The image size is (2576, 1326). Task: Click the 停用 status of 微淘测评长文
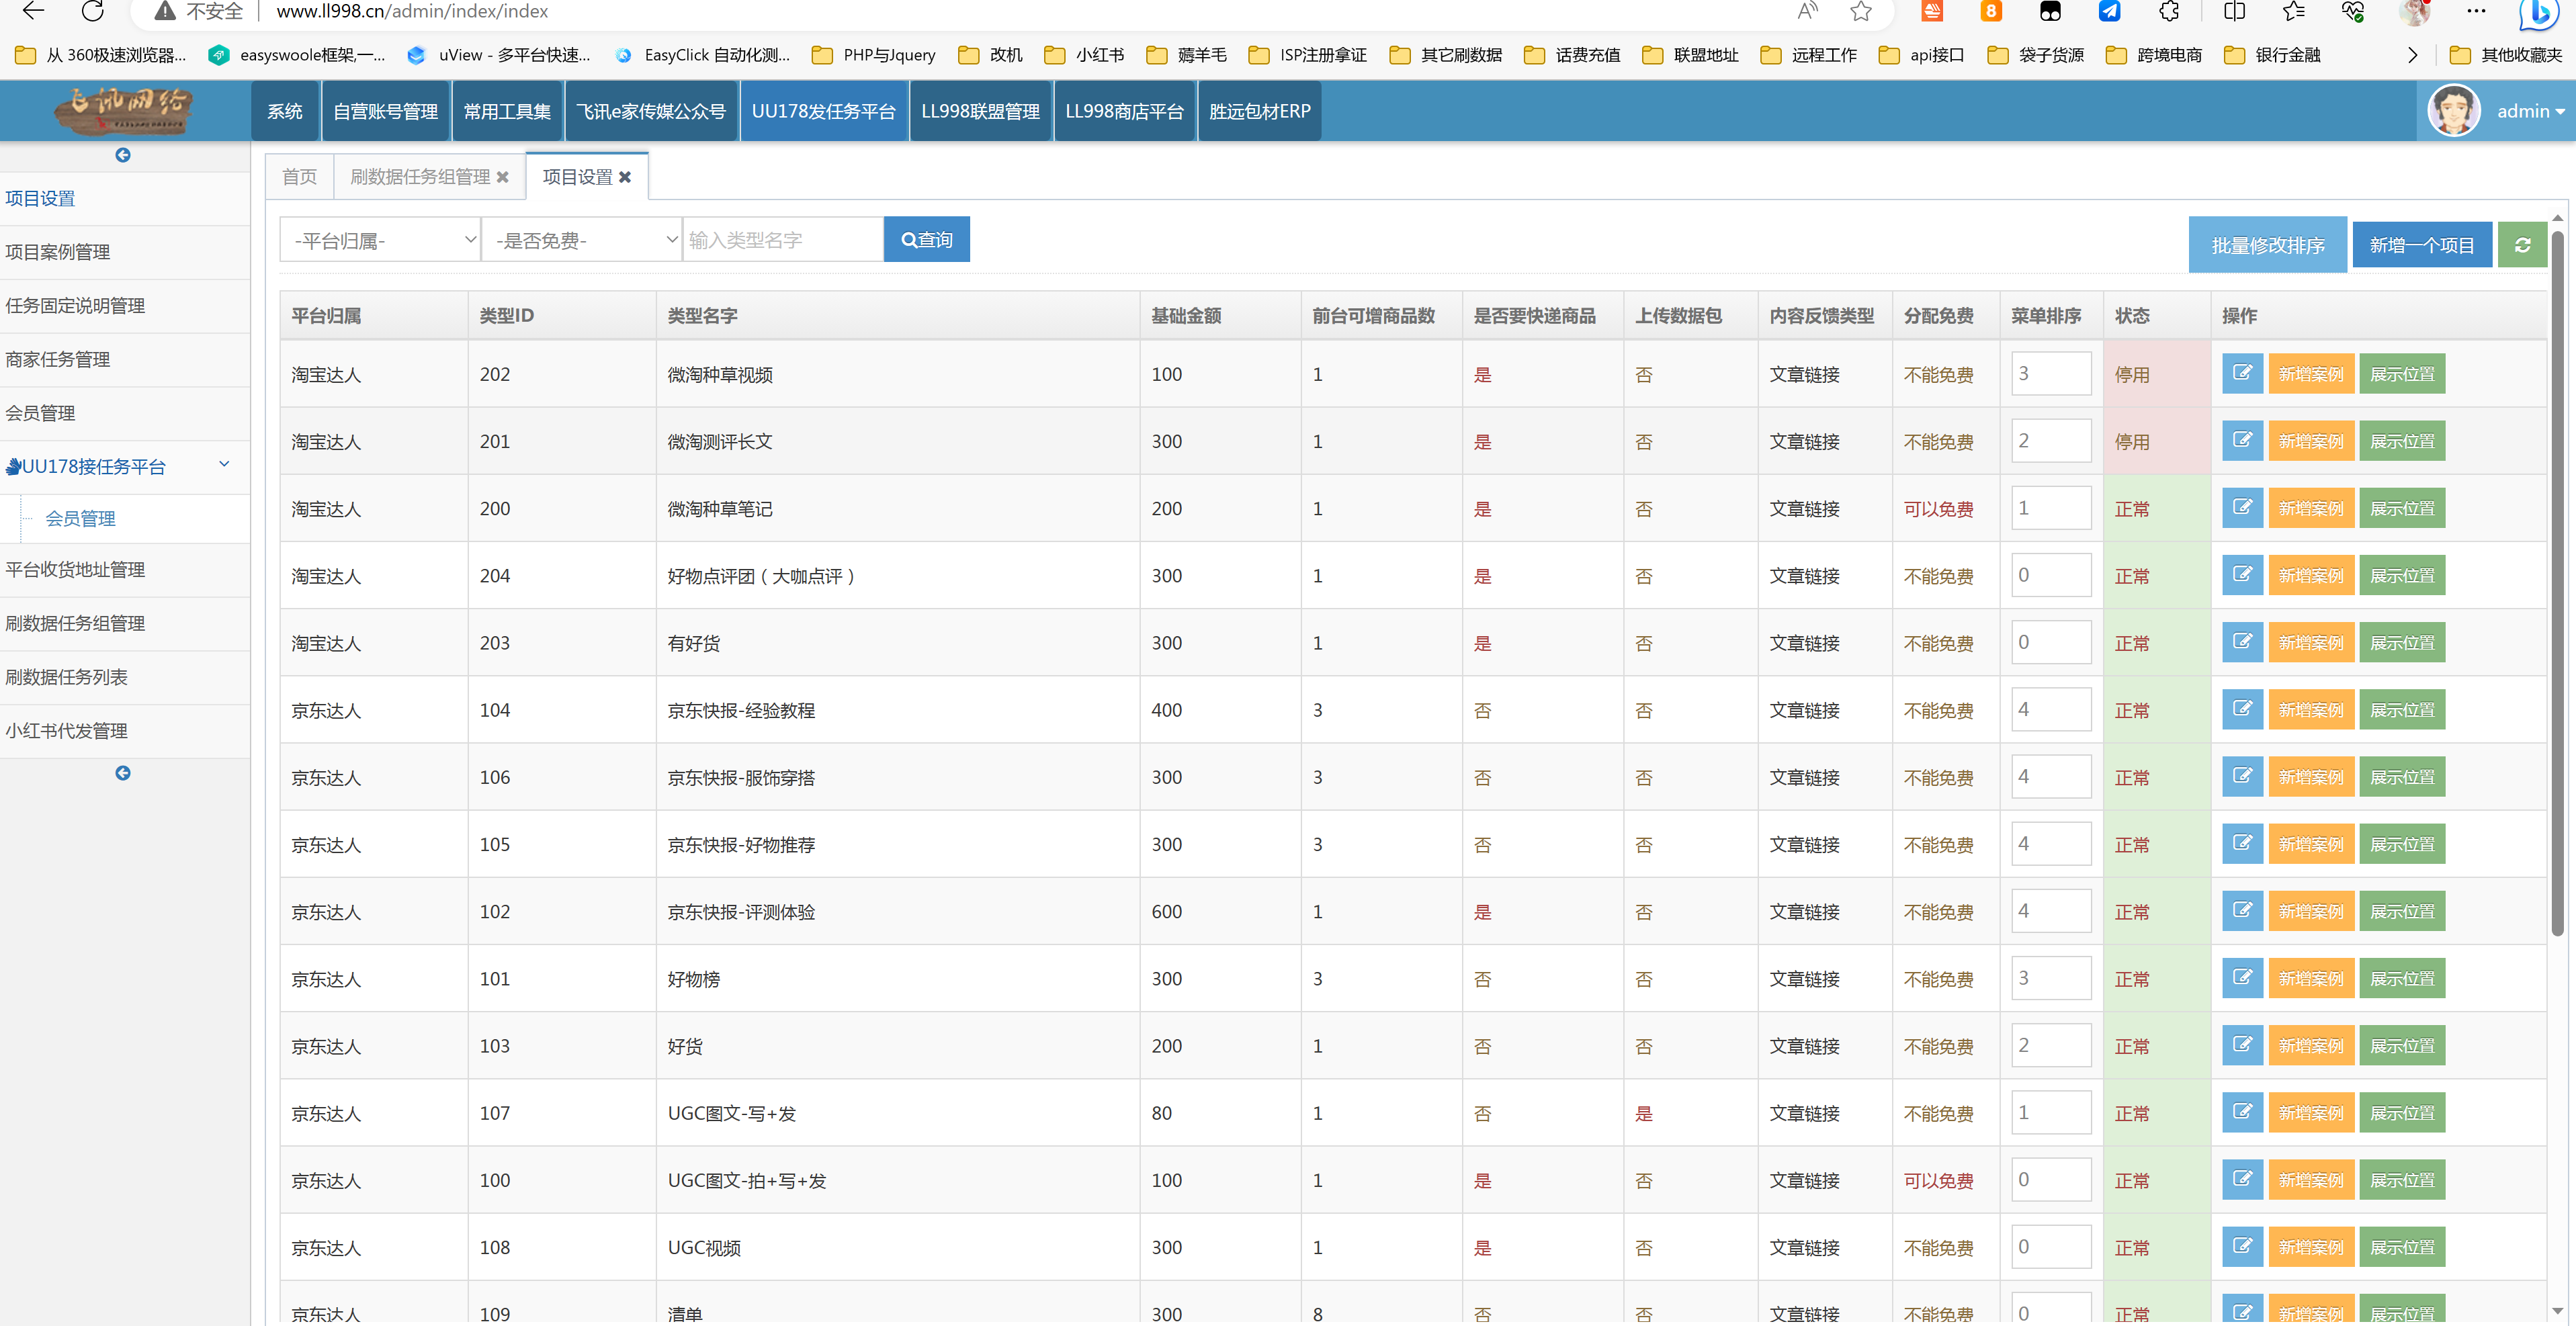tap(2131, 442)
